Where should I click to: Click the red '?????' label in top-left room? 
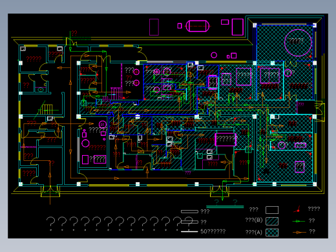(34, 59)
